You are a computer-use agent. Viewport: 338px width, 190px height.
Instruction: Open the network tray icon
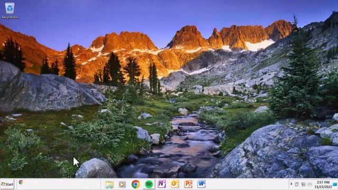coord(303,184)
